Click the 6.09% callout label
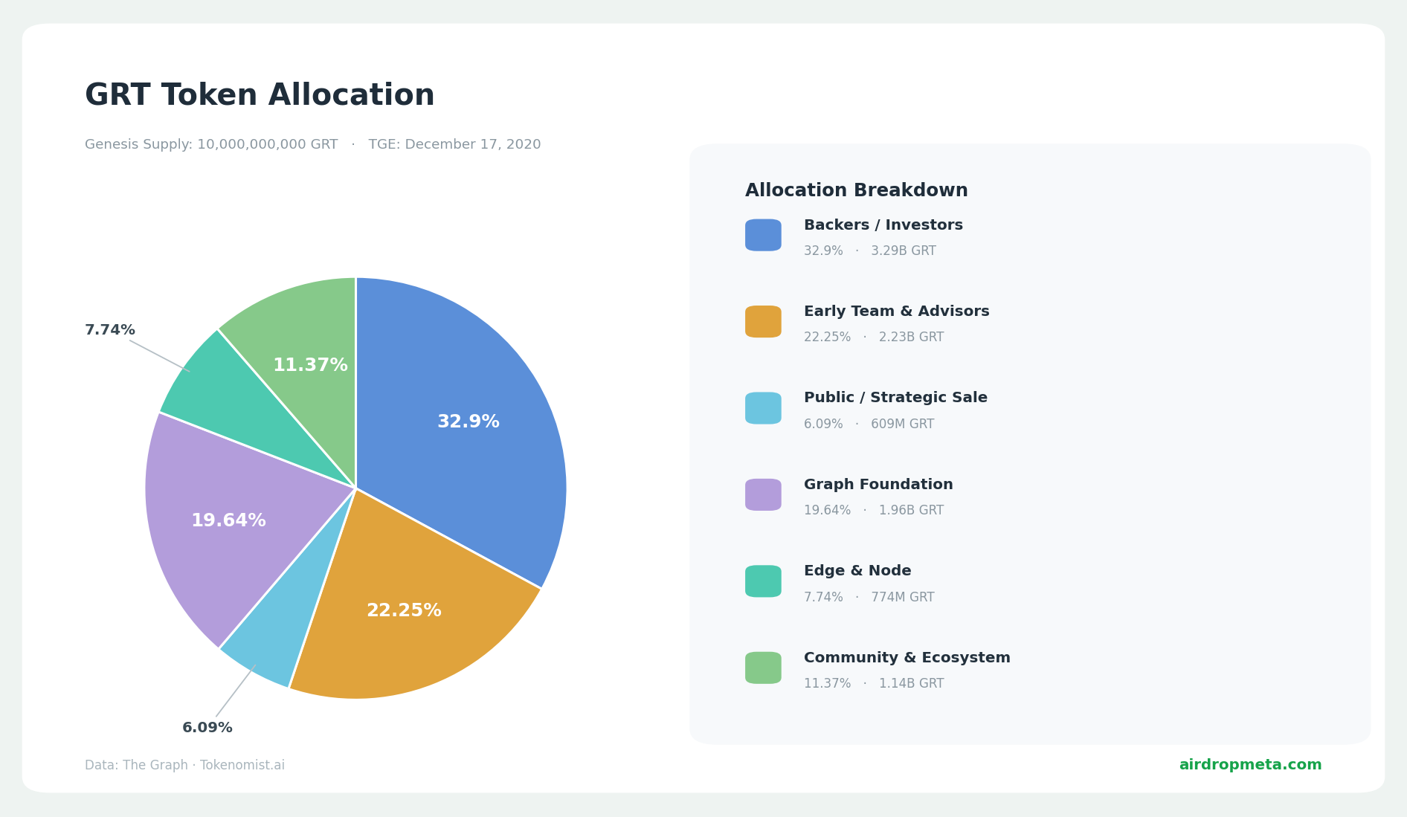The image size is (1407, 817). [207, 728]
